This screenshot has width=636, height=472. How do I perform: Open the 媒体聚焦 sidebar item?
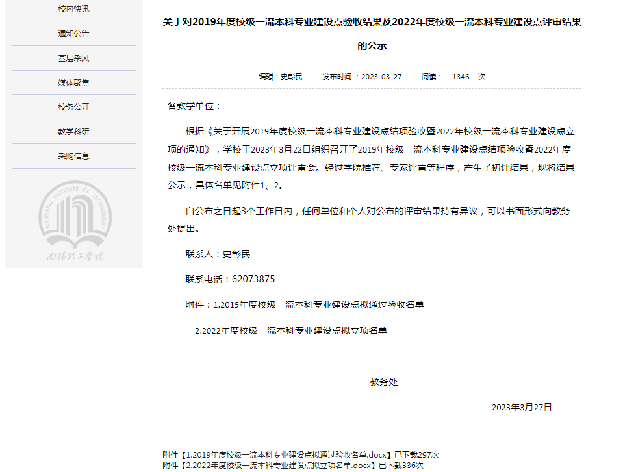[x=73, y=82]
